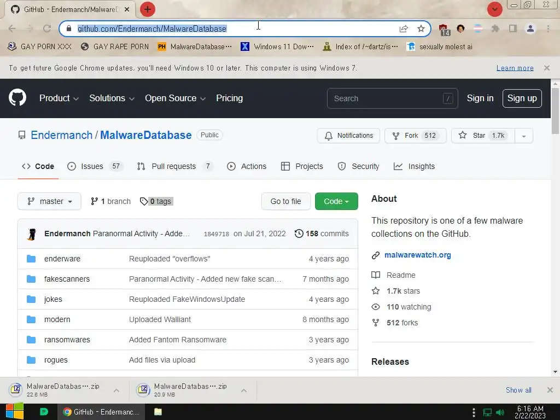
Task: Click the GitHub Octocat logo in header
Action: tap(17, 97)
